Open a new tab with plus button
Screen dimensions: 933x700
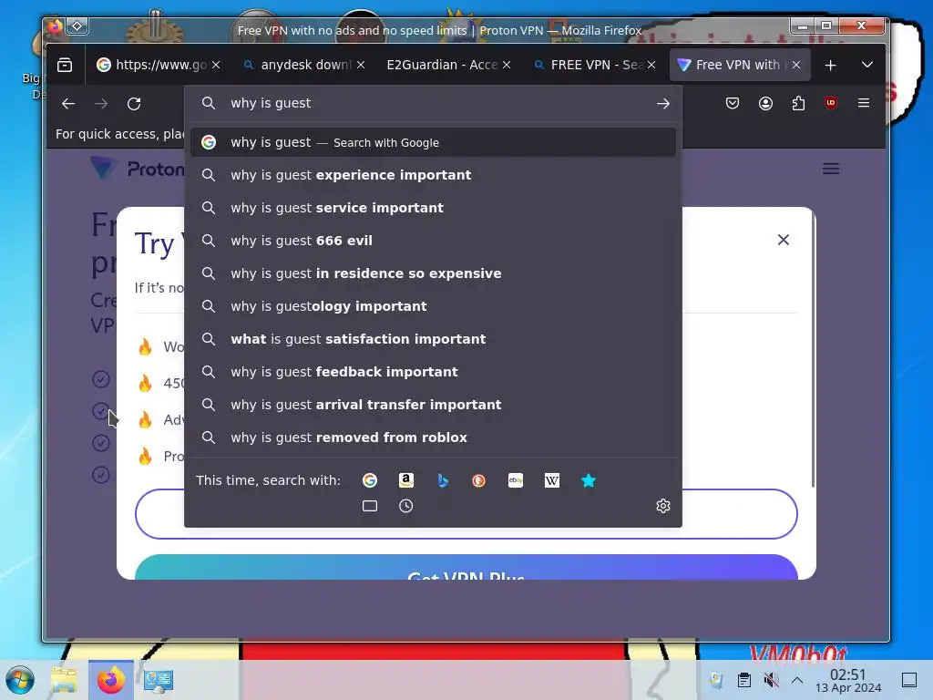(830, 65)
